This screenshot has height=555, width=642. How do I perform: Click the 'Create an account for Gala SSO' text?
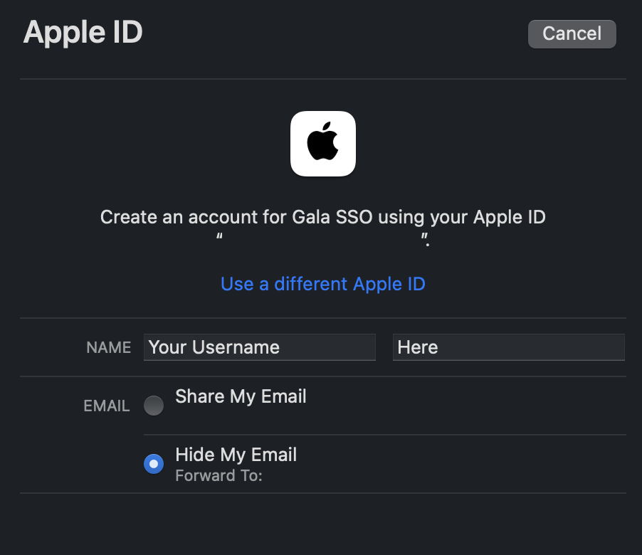[x=236, y=217]
